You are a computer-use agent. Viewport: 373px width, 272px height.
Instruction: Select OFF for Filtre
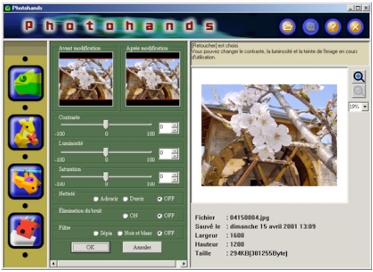(160, 233)
